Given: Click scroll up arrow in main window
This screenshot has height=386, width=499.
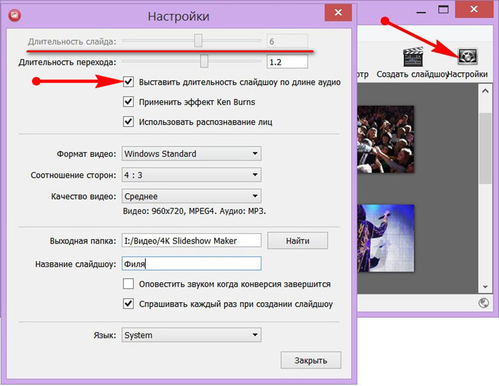Looking at the screenshot, I should click(485, 91).
